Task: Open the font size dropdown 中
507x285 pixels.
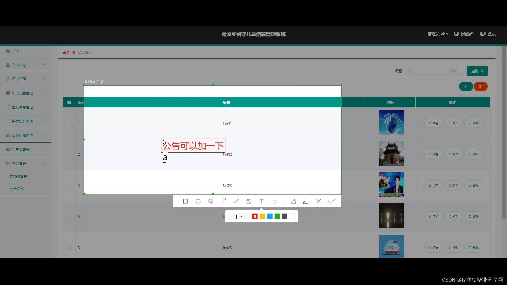Action: coord(238,216)
